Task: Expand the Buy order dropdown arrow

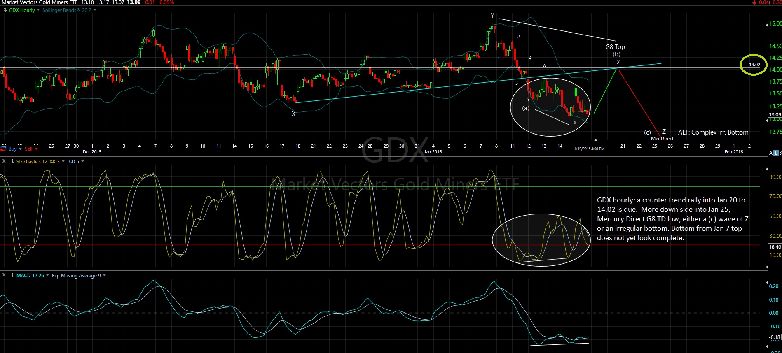Action: pyautogui.click(x=20, y=149)
